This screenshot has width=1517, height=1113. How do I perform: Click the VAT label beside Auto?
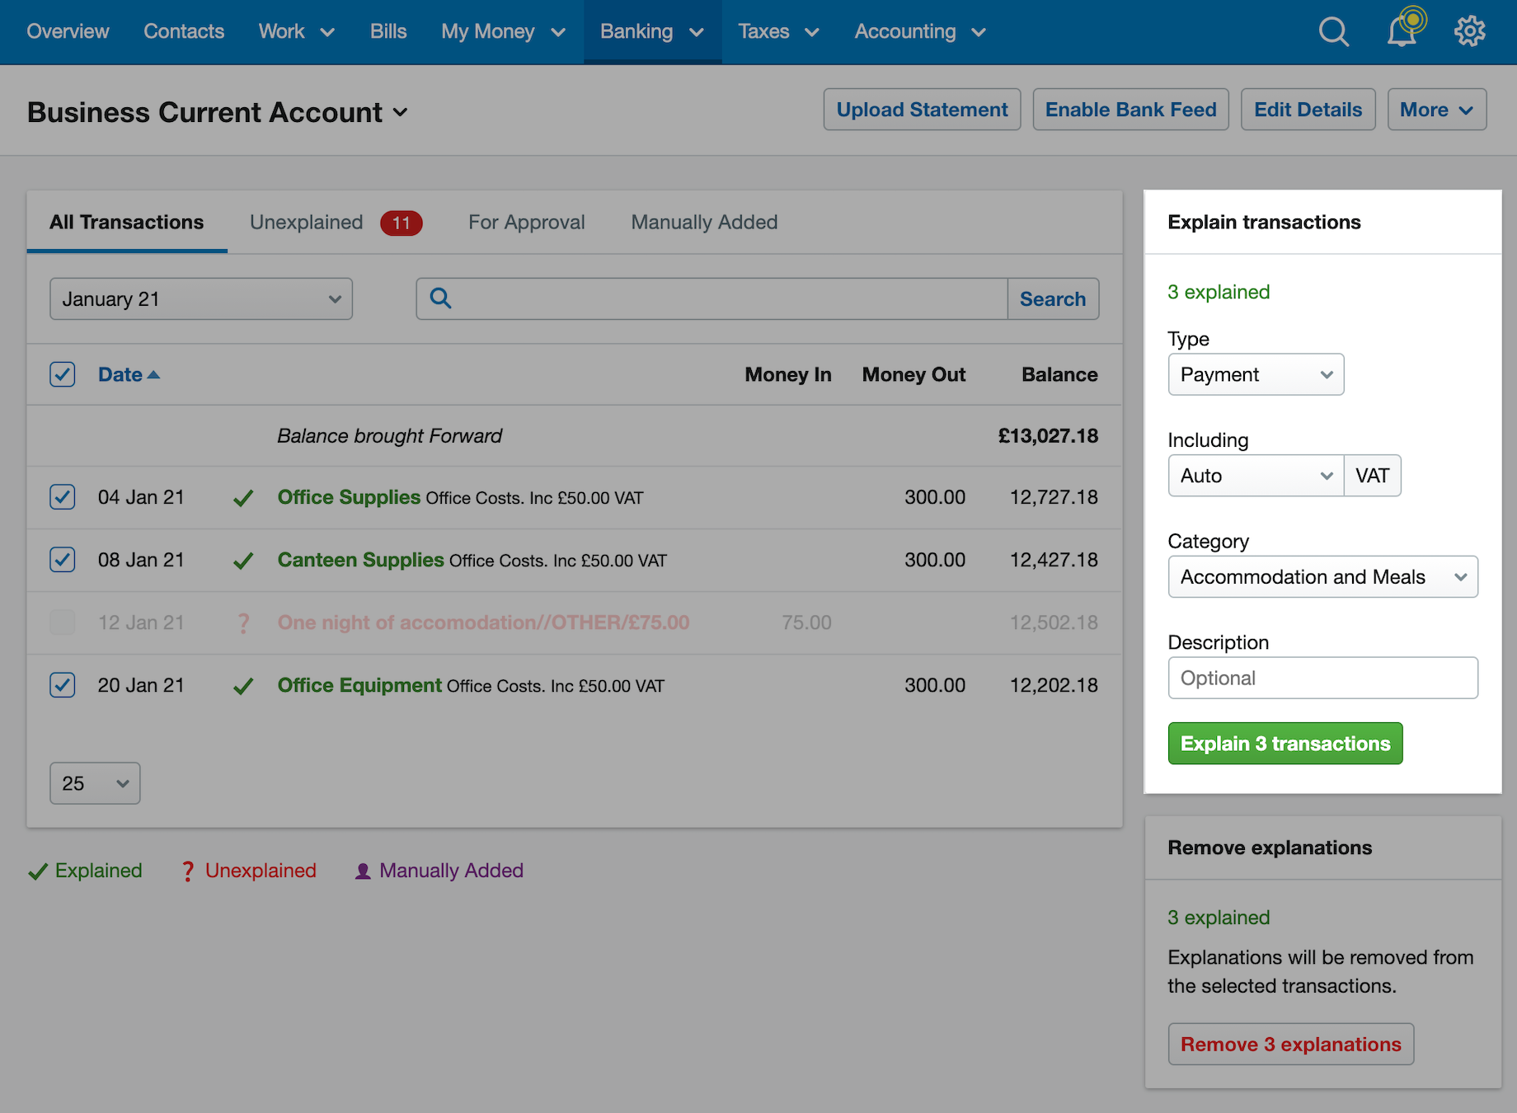coord(1372,476)
